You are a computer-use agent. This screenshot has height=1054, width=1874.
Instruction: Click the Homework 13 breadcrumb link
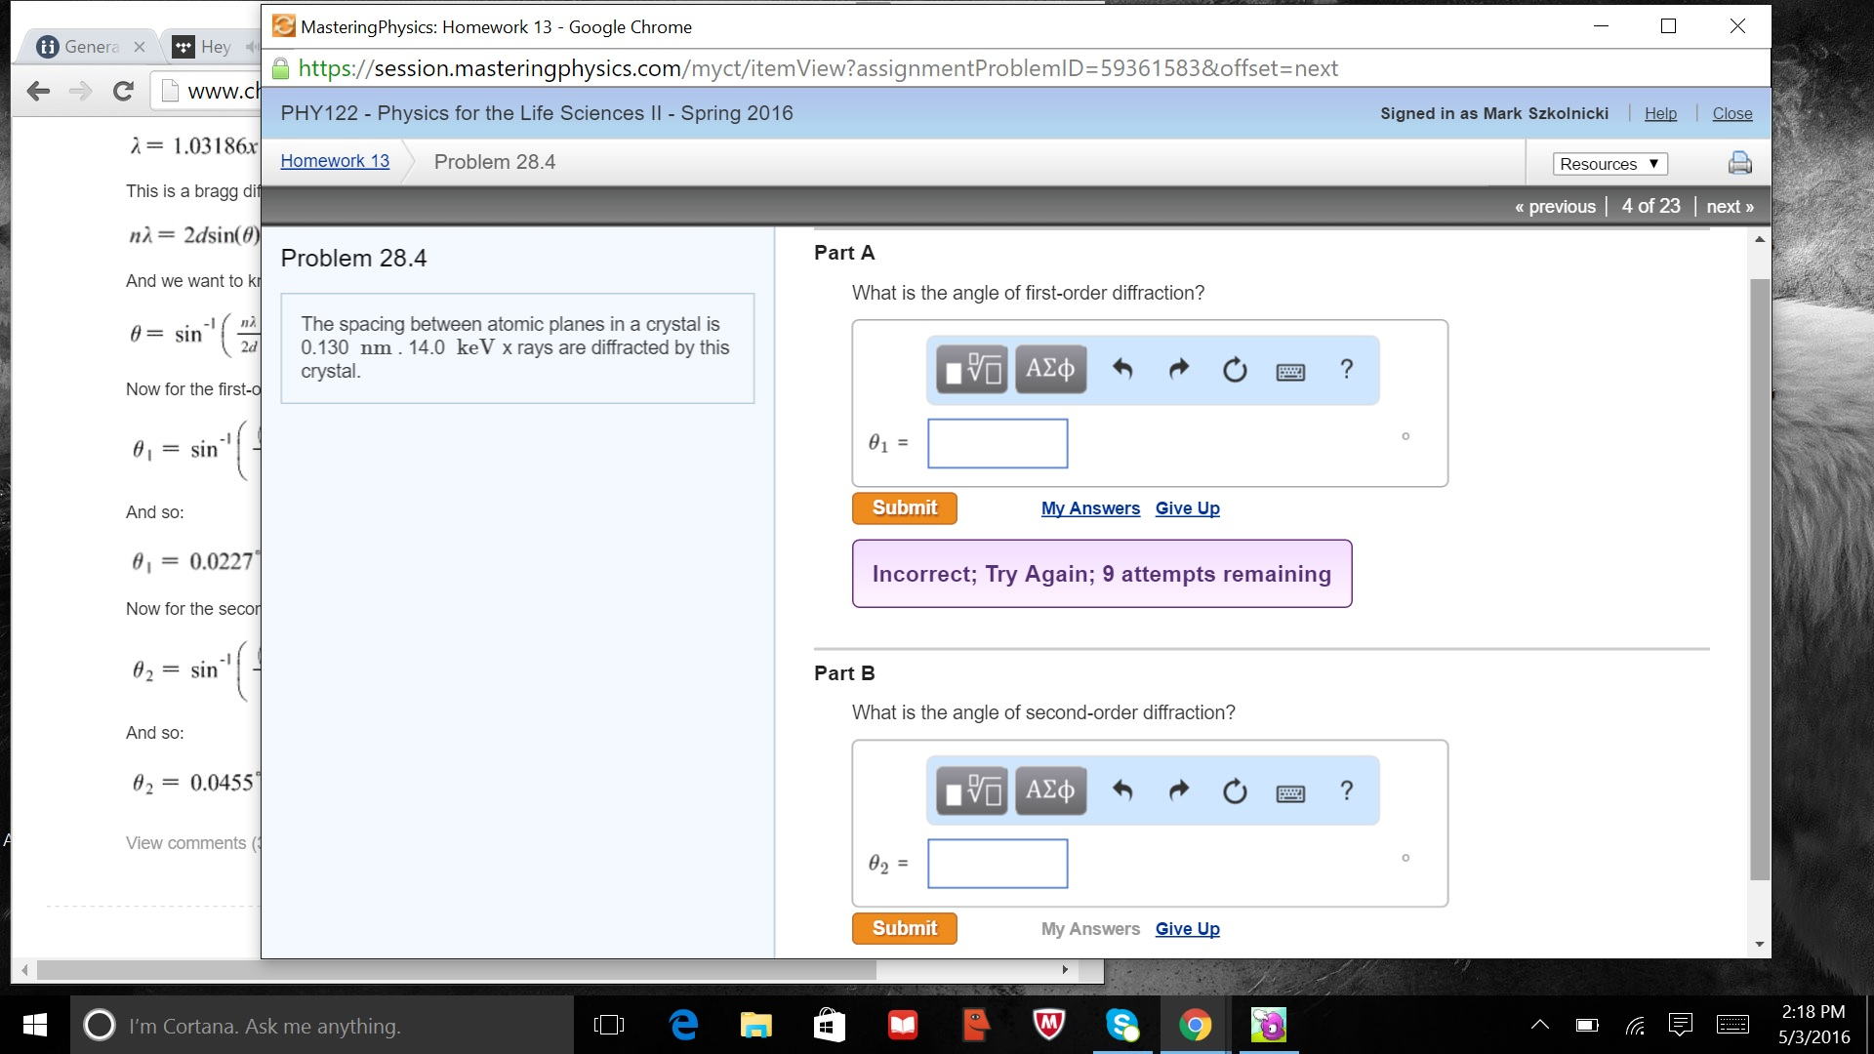click(x=335, y=161)
